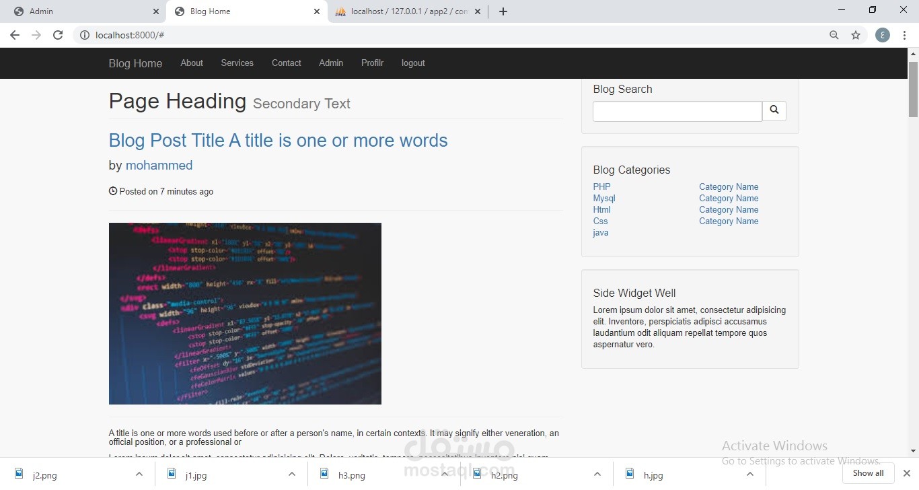Click the blog search magnifier button
919x490 pixels.
(x=774, y=111)
